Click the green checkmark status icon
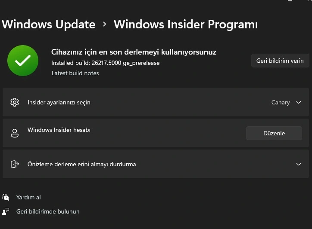Image resolution: width=312 pixels, height=229 pixels. [23, 61]
